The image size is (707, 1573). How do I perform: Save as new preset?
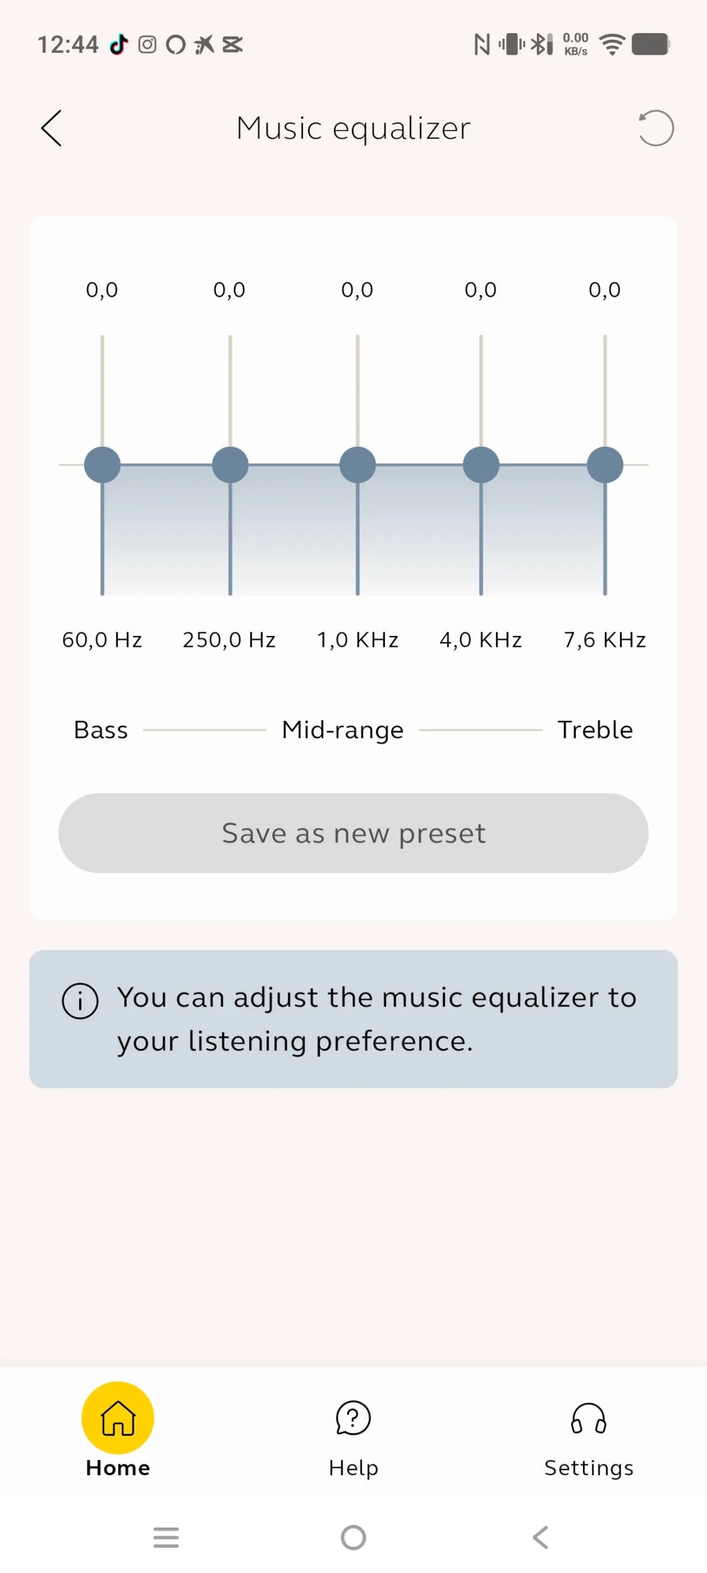[x=353, y=833]
